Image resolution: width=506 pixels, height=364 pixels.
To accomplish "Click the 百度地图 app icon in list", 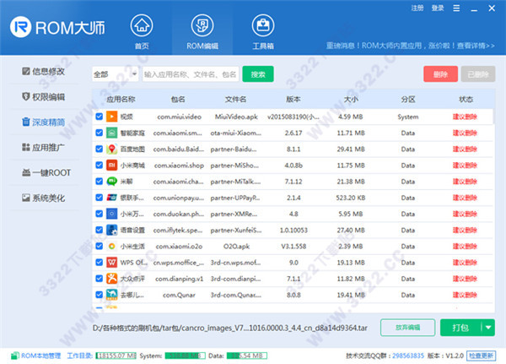I will point(111,149).
